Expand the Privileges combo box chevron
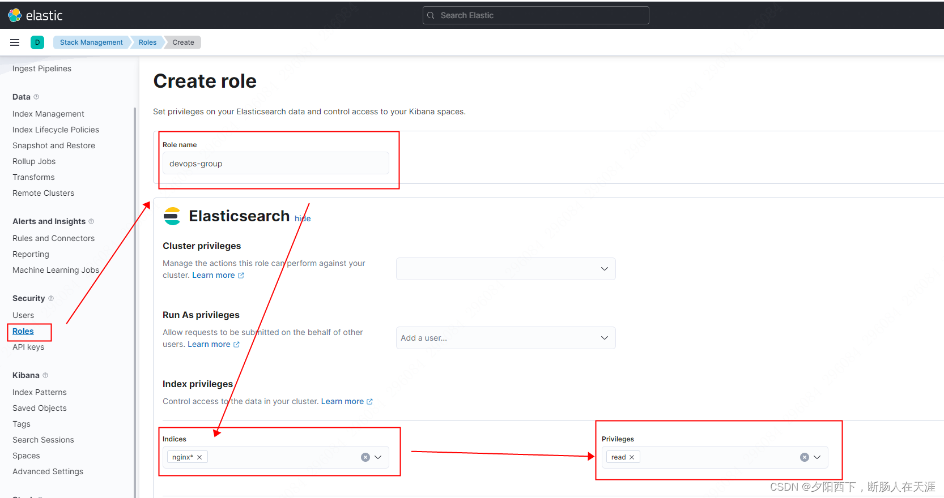This screenshot has height=498, width=944. [x=817, y=457]
